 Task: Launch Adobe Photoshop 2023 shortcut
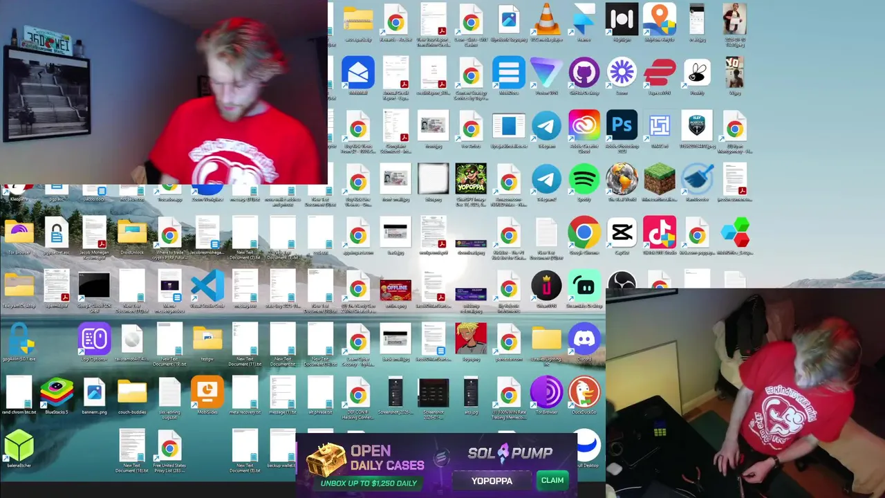622,127
